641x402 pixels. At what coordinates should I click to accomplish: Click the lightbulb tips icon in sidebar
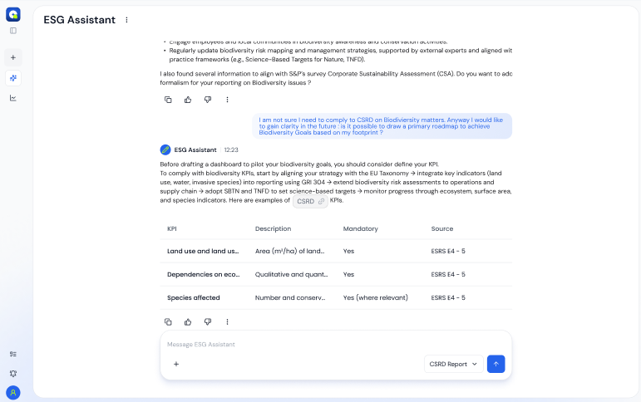13,374
